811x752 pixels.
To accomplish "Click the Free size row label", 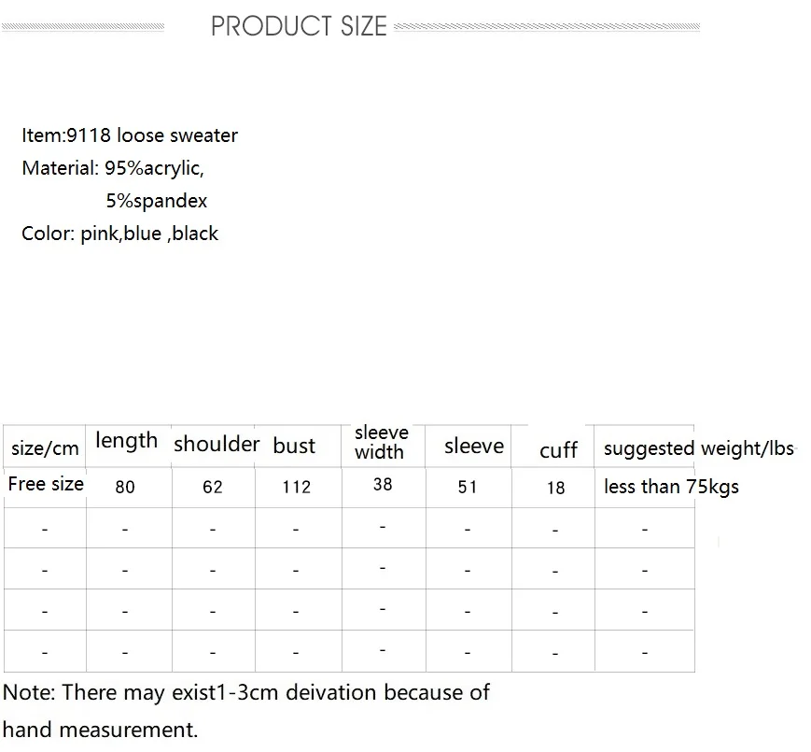I will [x=46, y=485].
